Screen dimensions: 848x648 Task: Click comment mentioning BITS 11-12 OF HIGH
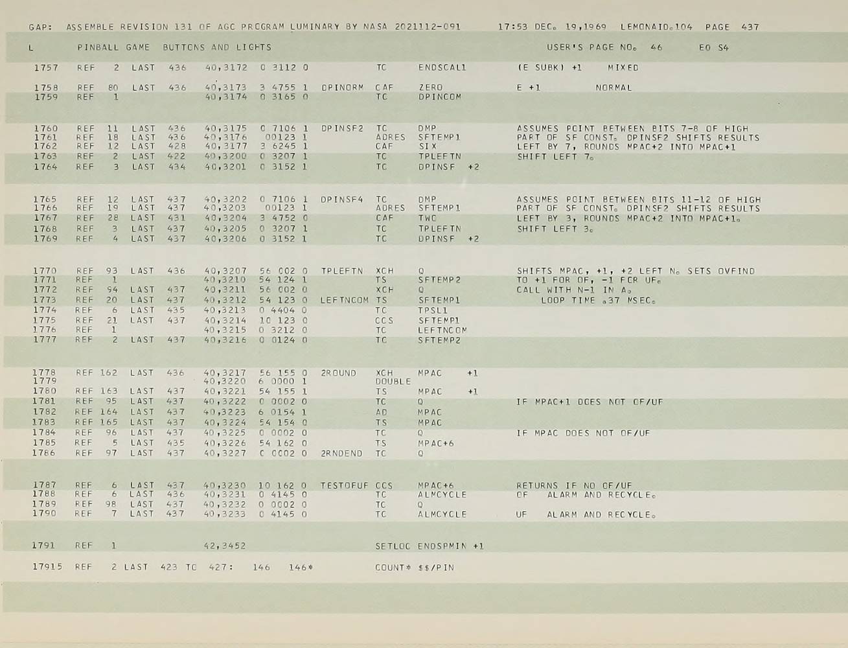(x=639, y=200)
